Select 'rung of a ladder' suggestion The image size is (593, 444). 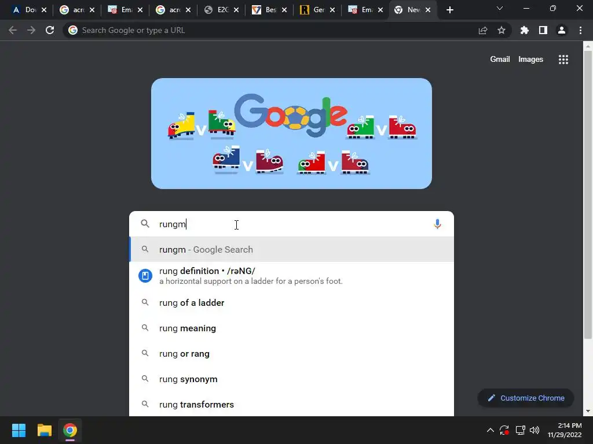pos(291,303)
